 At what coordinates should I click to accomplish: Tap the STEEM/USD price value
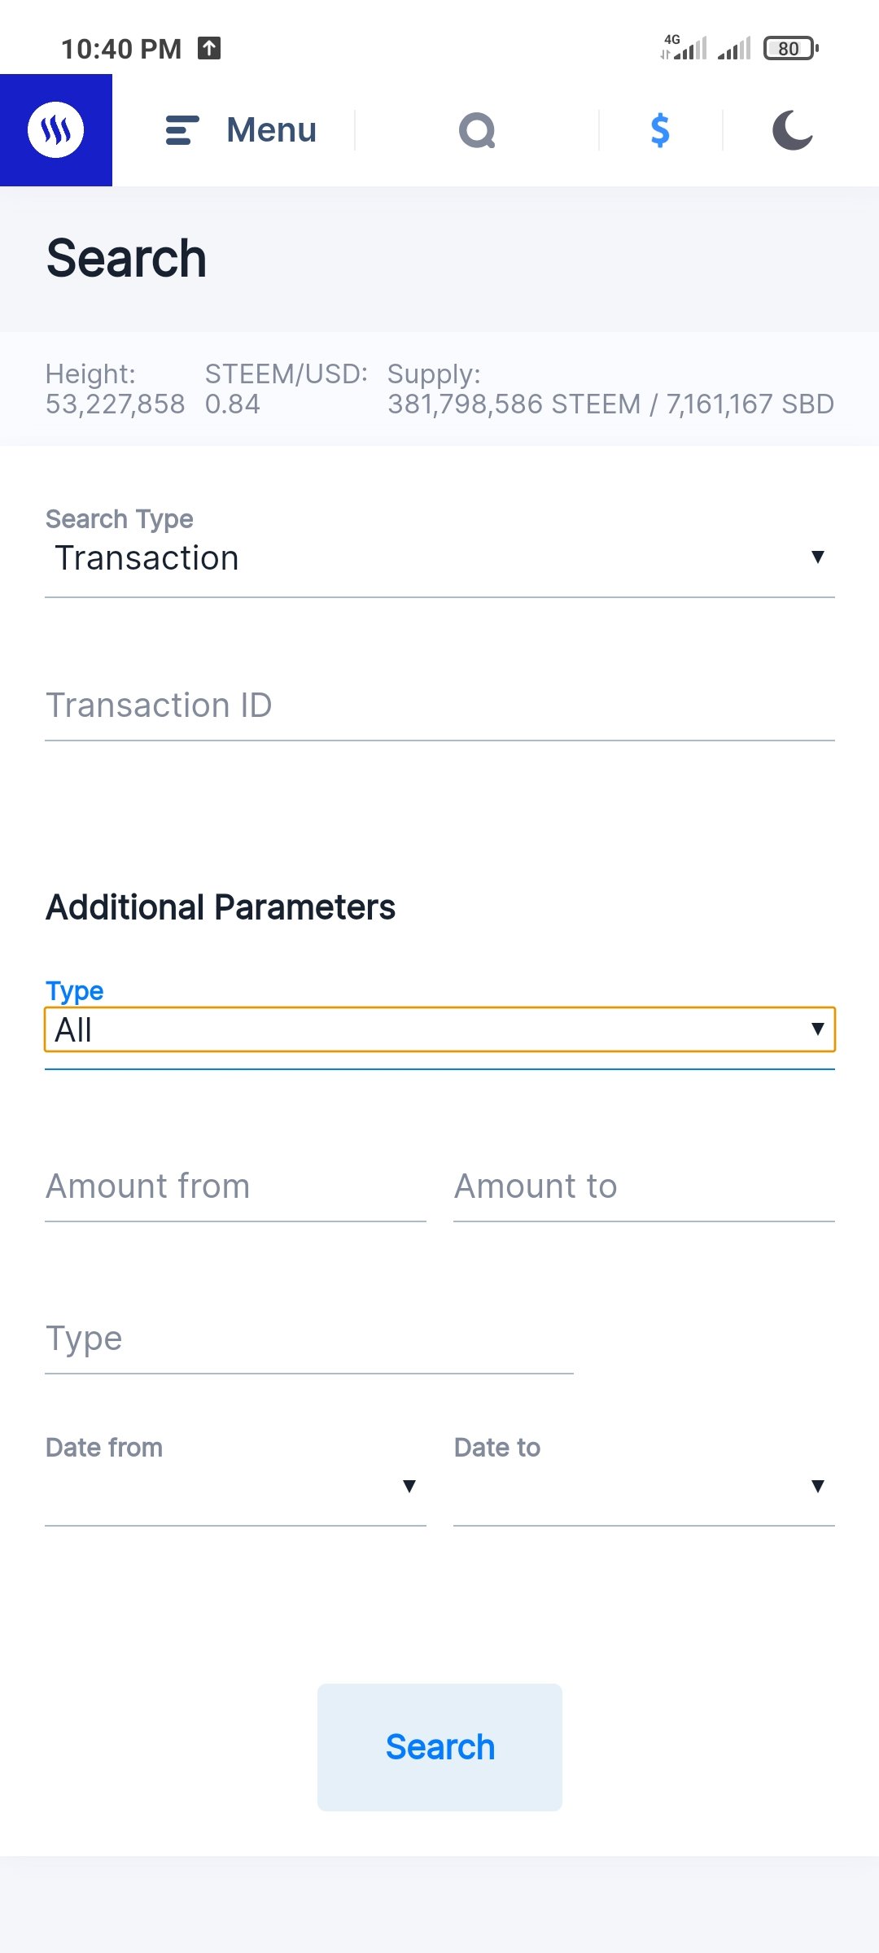pyautogui.click(x=233, y=404)
